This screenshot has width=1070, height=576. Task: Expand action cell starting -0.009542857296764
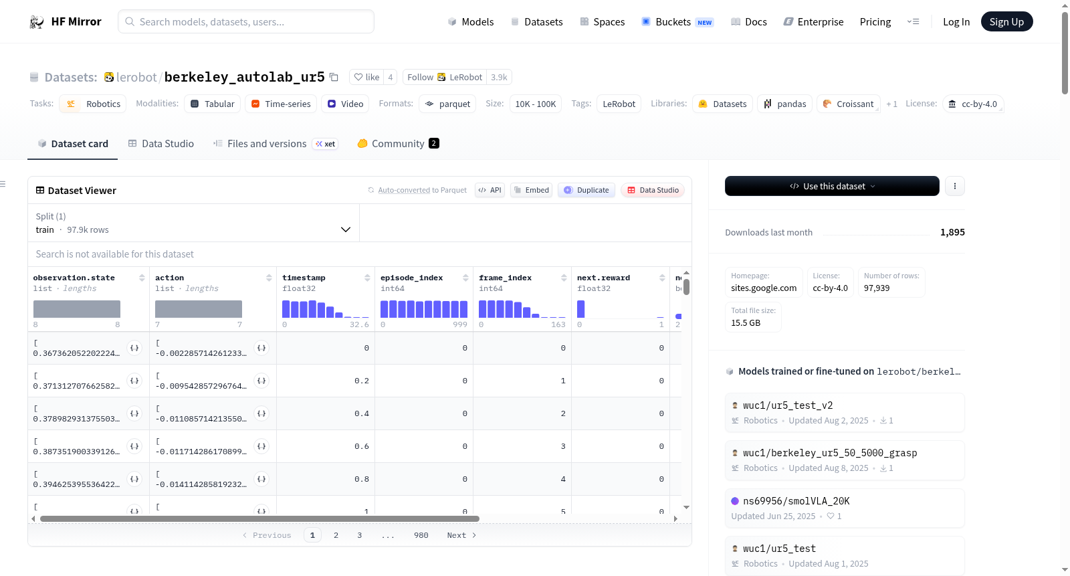[261, 381]
